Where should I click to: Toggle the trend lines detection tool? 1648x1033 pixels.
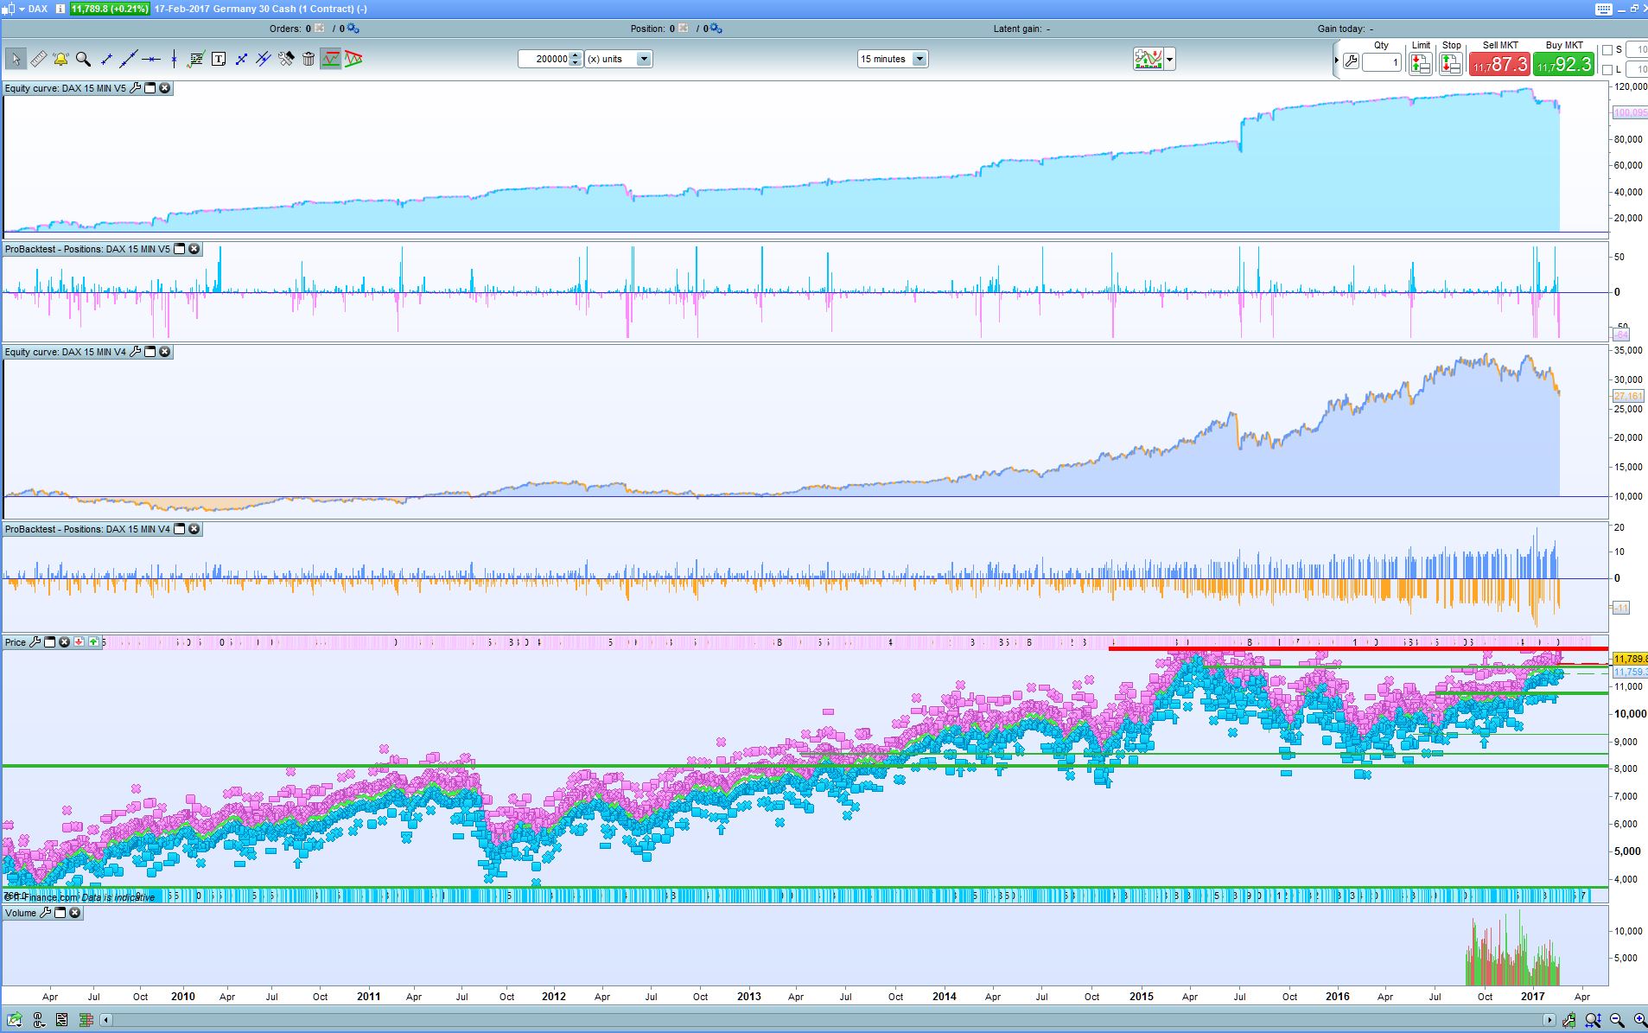(x=353, y=59)
